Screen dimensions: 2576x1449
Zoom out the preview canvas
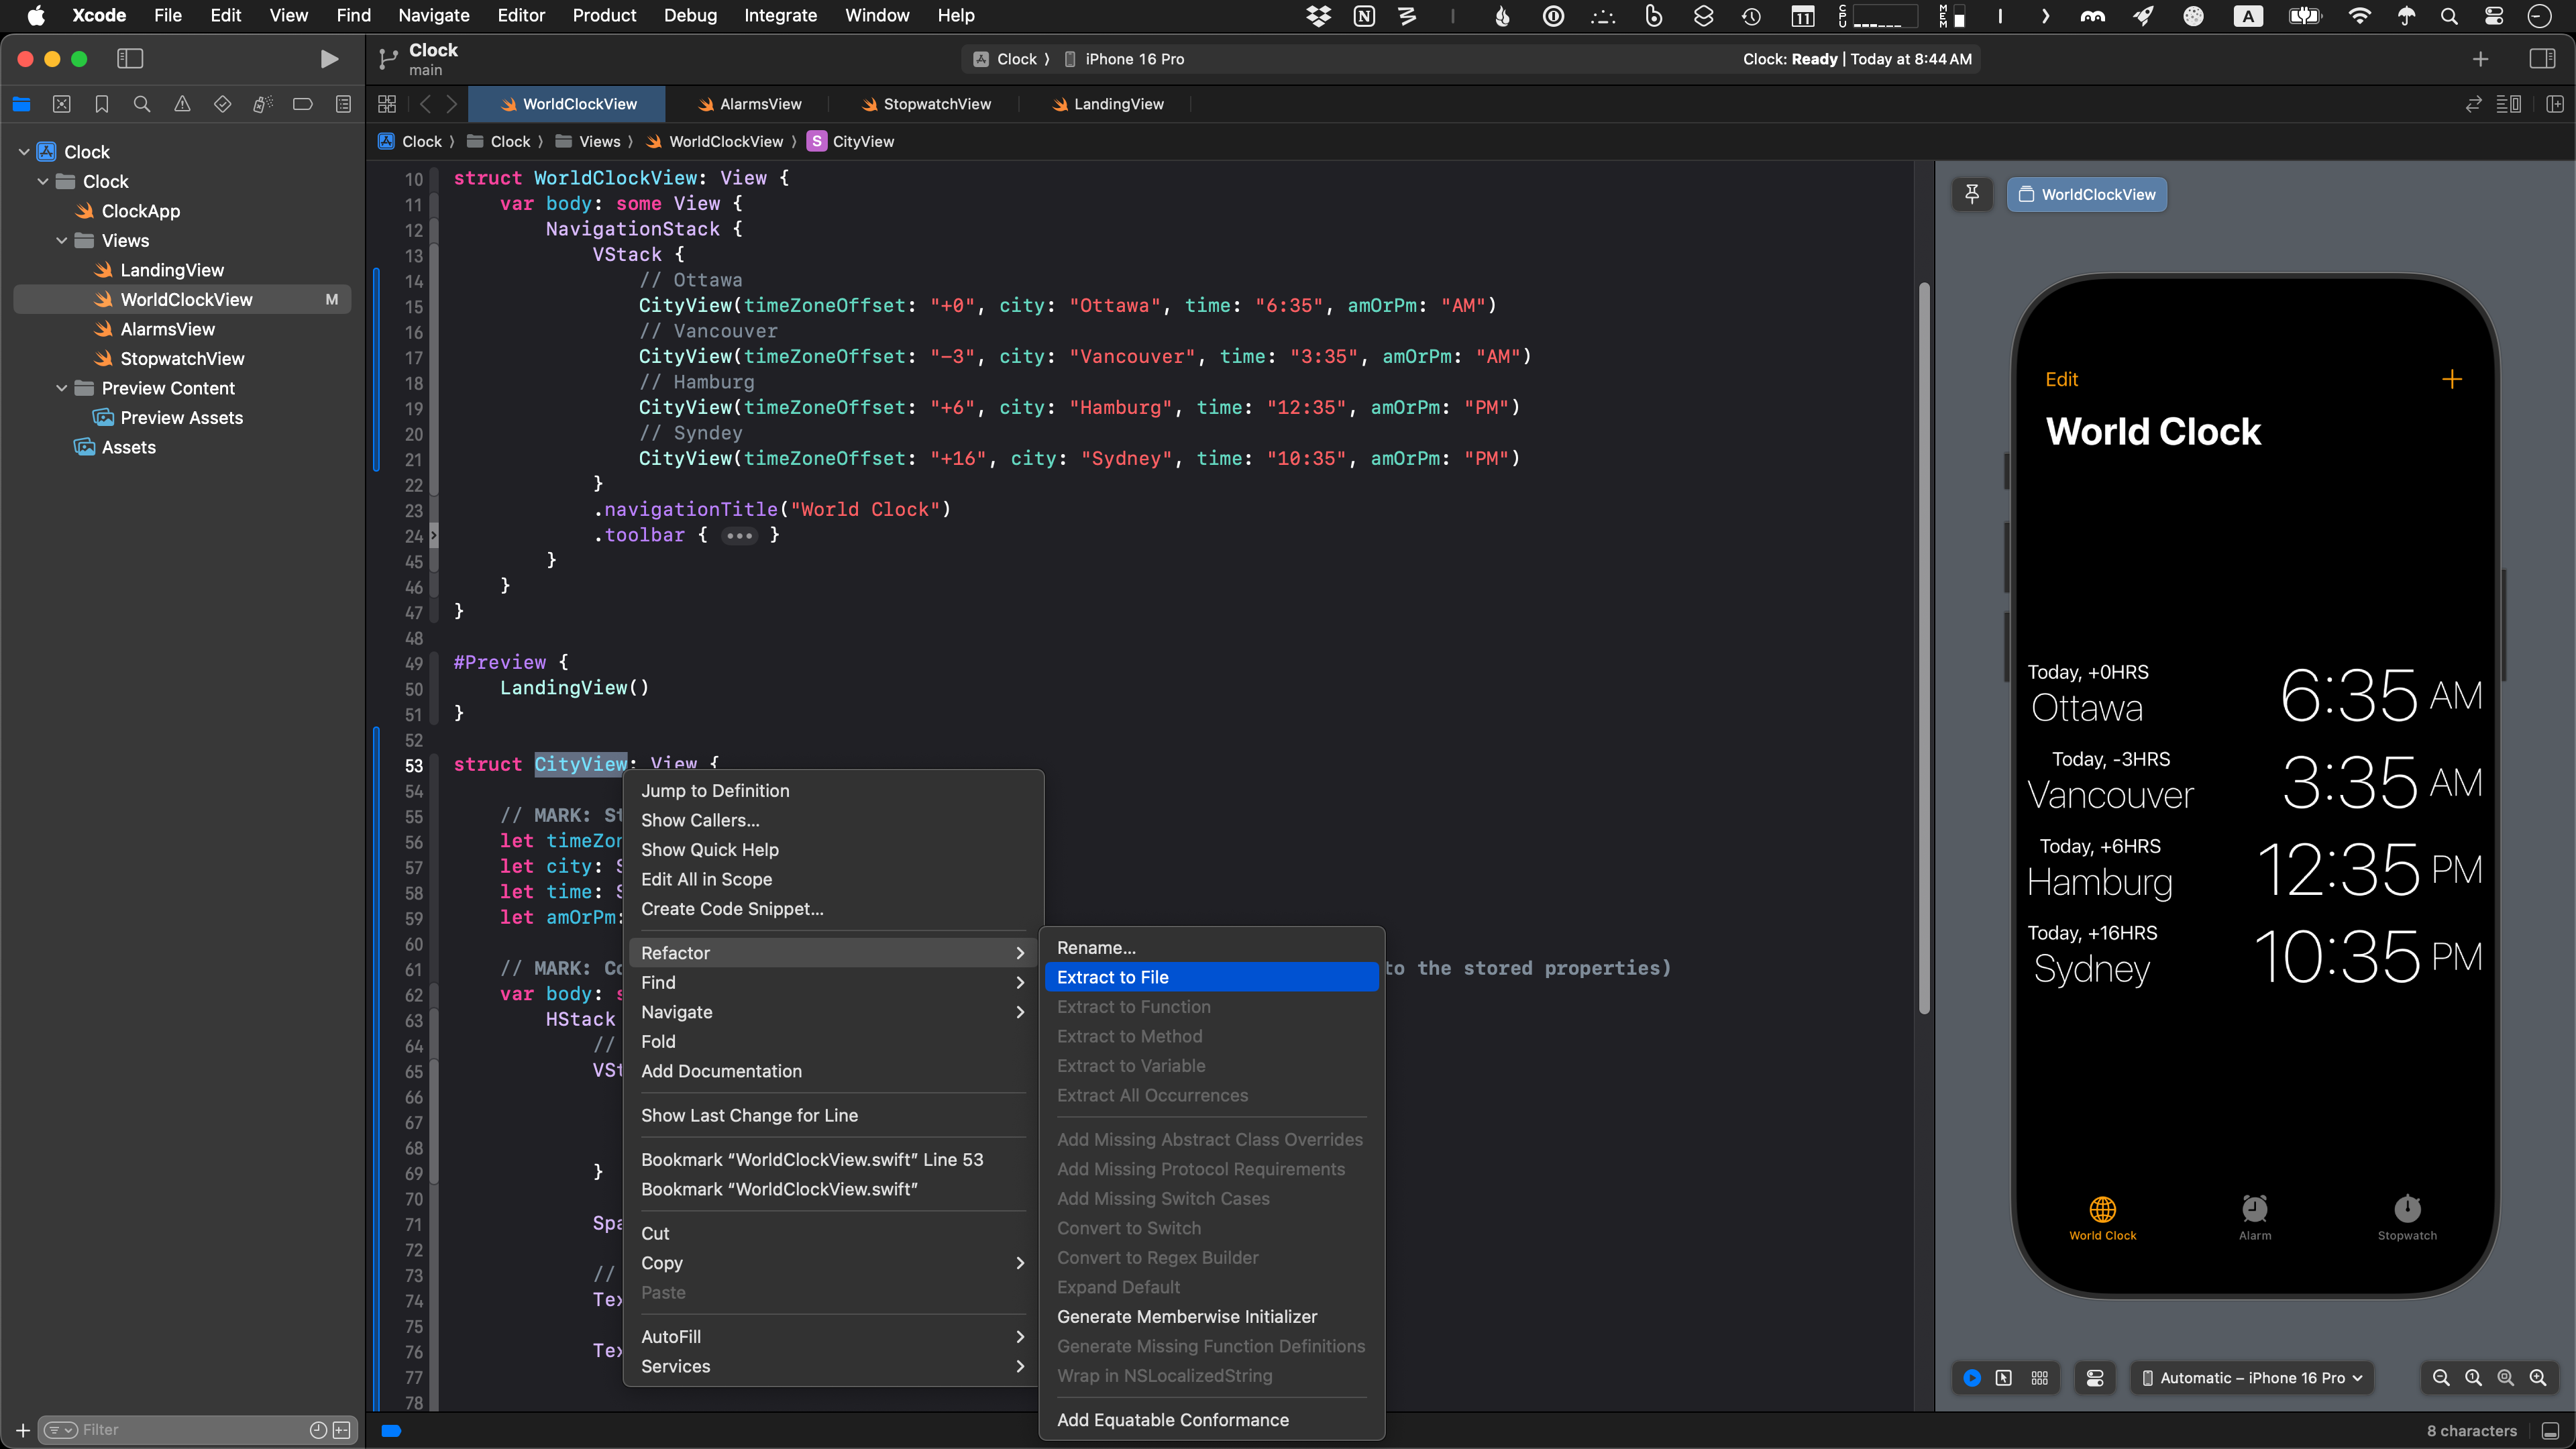tap(2440, 1378)
